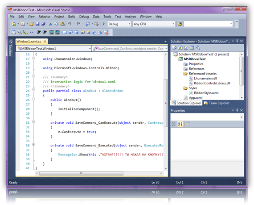Click the New Project toolbar icon
This screenshot has height=205, width=254.
[14, 24]
